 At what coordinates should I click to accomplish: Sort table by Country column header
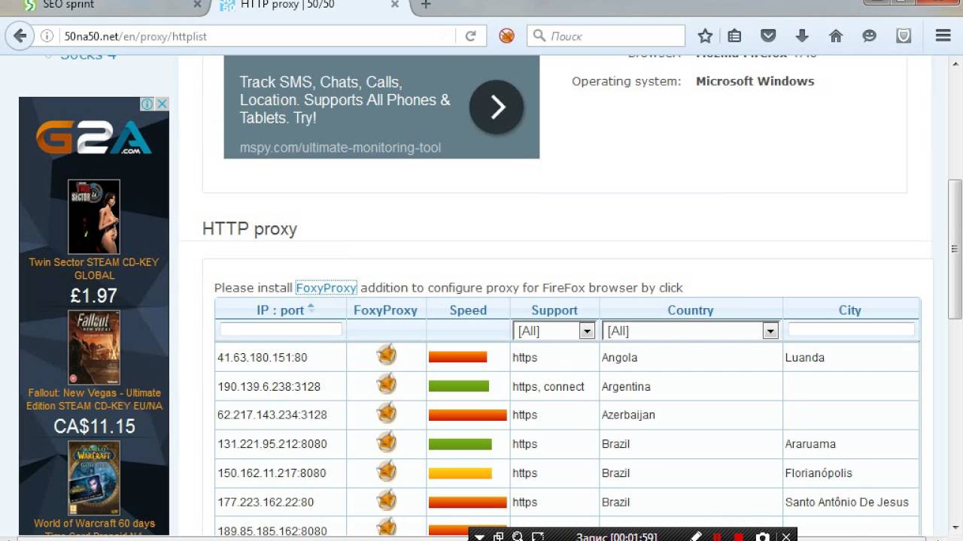tap(691, 310)
